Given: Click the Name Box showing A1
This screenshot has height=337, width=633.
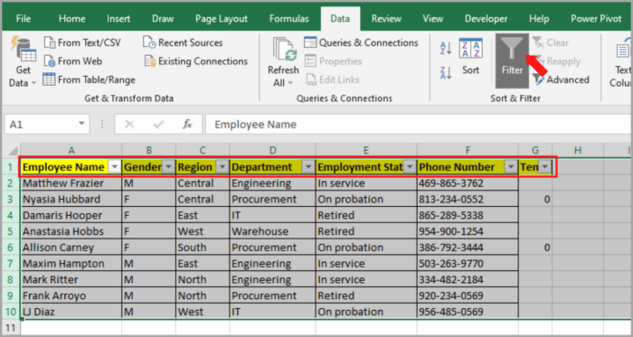Looking at the screenshot, I should [41, 124].
